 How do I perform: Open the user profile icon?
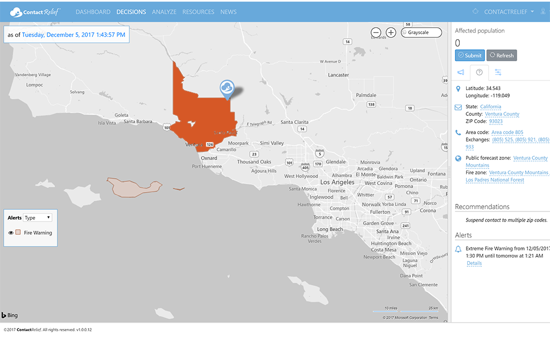coord(543,11)
